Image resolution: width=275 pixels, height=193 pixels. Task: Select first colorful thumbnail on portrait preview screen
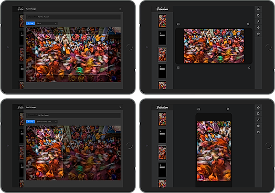click(162, 120)
